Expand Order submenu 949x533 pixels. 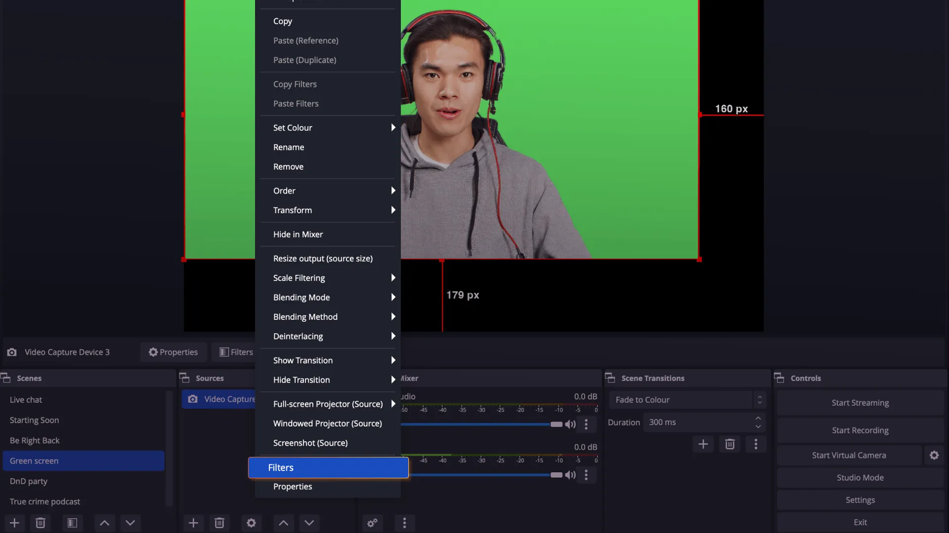click(x=328, y=191)
